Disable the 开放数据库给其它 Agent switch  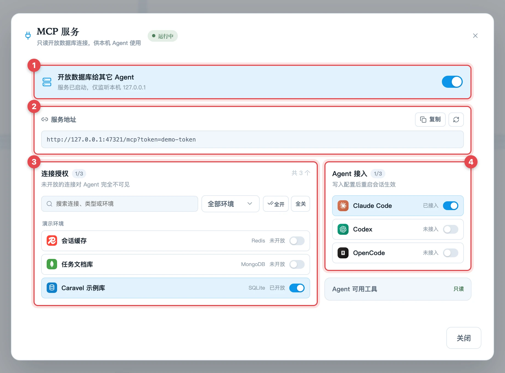point(452,82)
